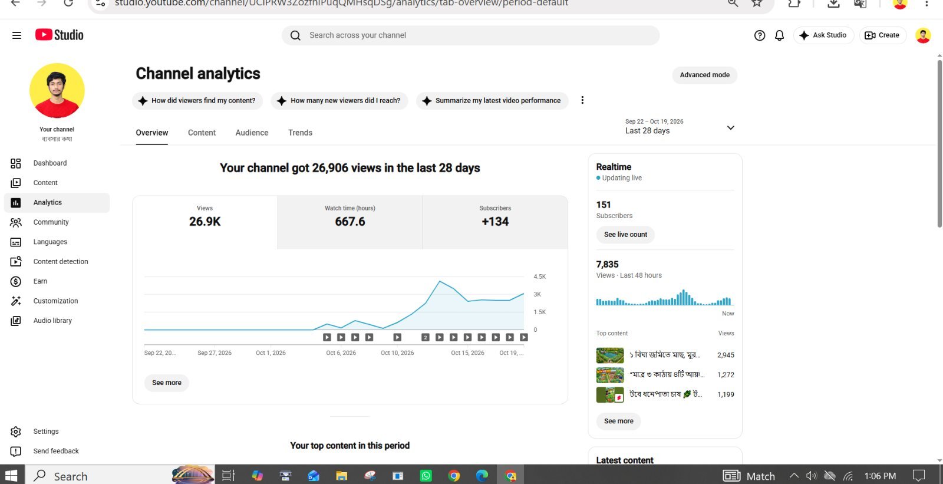This screenshot has height=484, width=943.
Task: Focus the Search across your channel field
Action: click(470, 35)
